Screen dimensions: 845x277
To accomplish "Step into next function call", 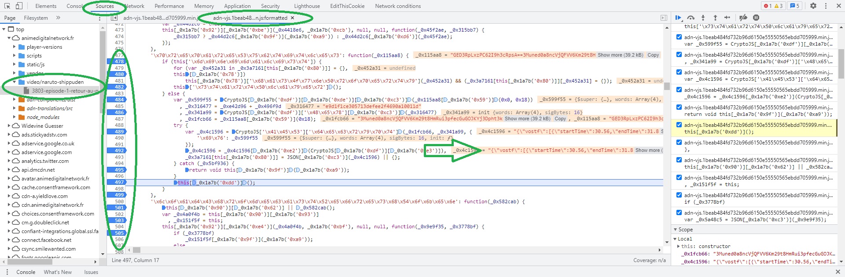I will pos(703,18).
